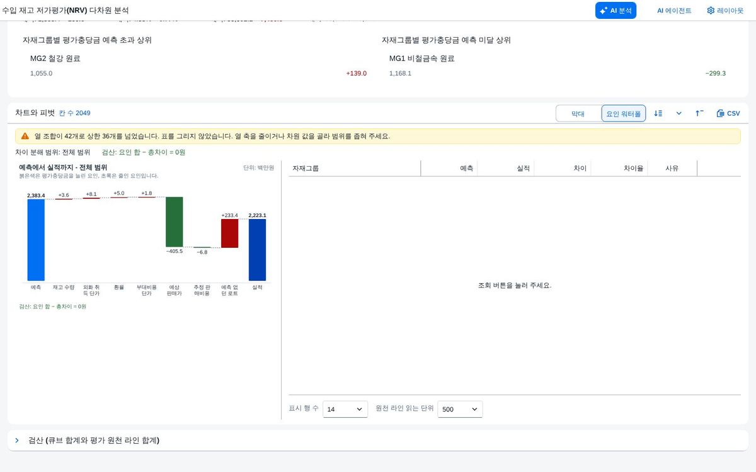This screenshot has height=472, width=756.
Task: Click the sparkle icon in AI 분석
Action: [x=604, y=11]
